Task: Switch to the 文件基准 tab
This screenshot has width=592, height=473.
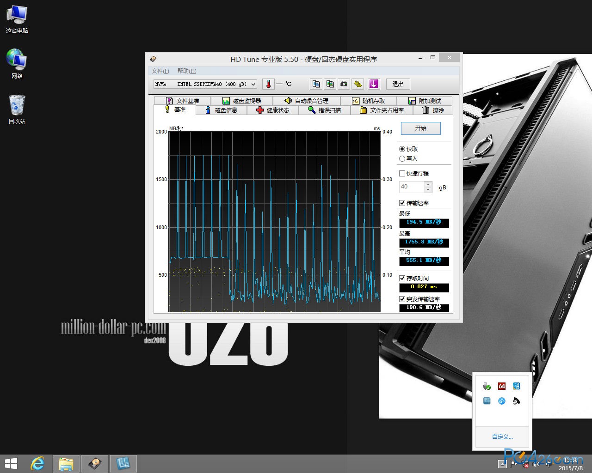Action: pos(183,101)
